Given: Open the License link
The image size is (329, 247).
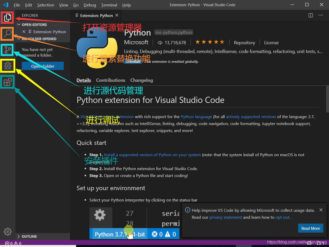Looking at the screenshot, I should [271, 43].
